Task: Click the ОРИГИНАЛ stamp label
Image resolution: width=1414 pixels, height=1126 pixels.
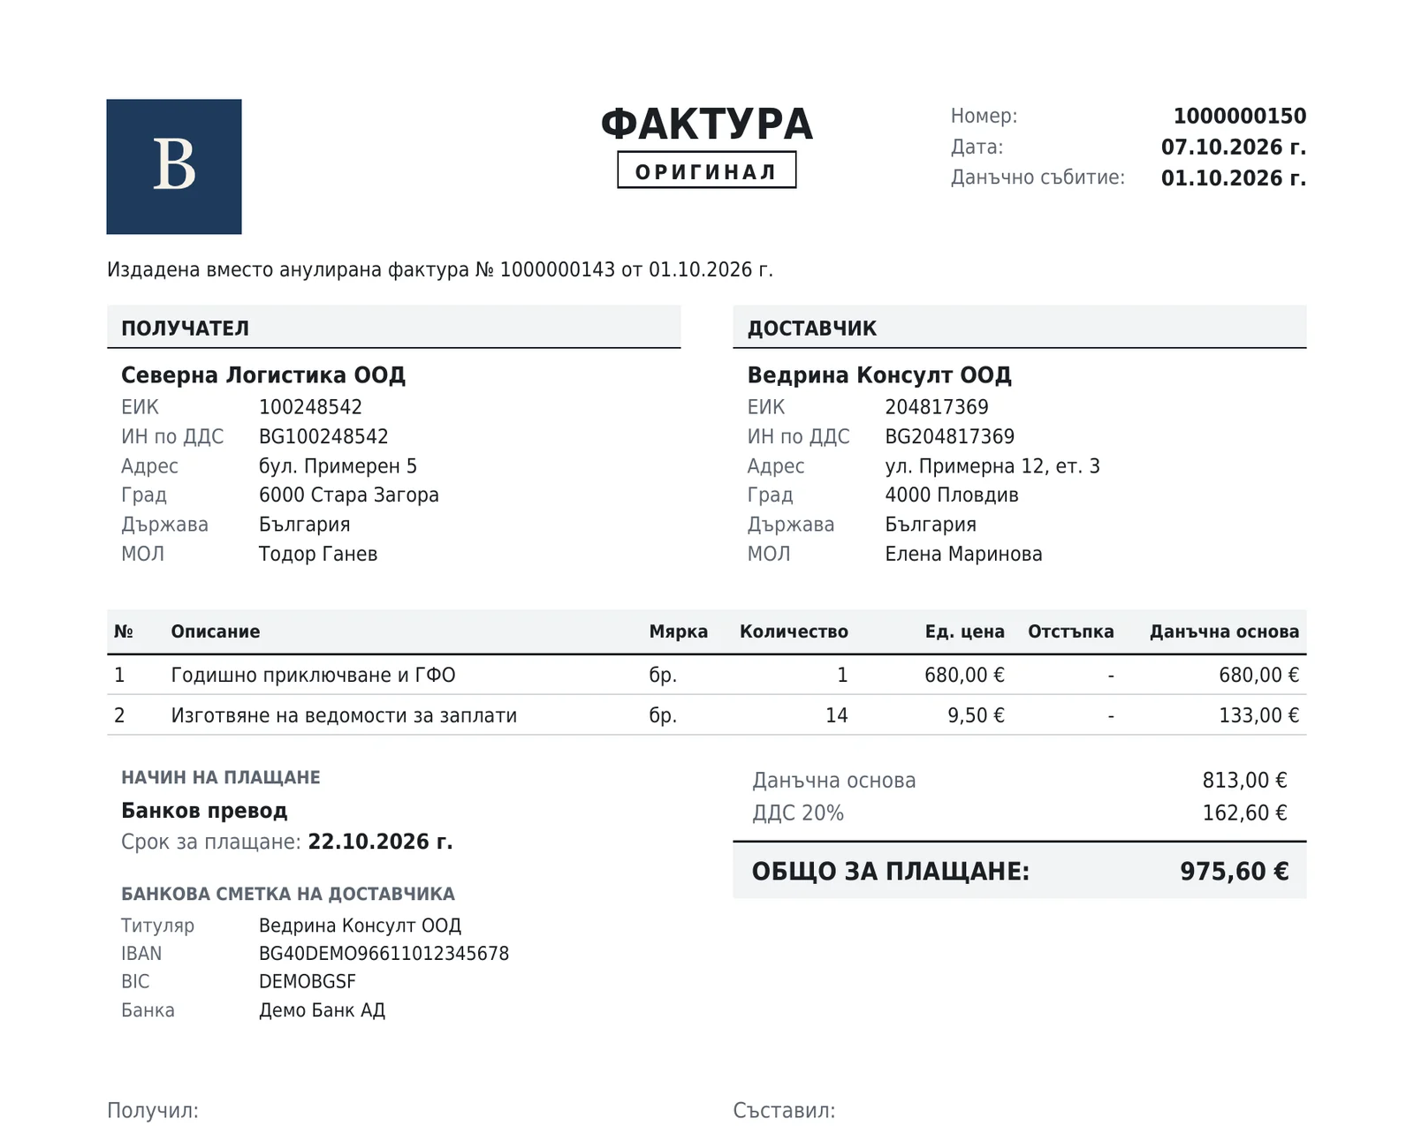Action: point(706,170)
